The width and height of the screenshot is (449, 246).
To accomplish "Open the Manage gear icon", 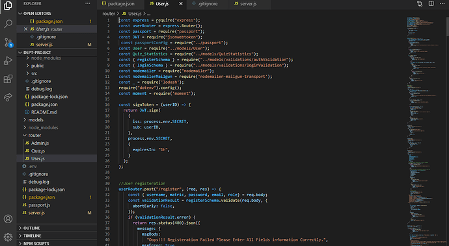I will click(8, 237).
